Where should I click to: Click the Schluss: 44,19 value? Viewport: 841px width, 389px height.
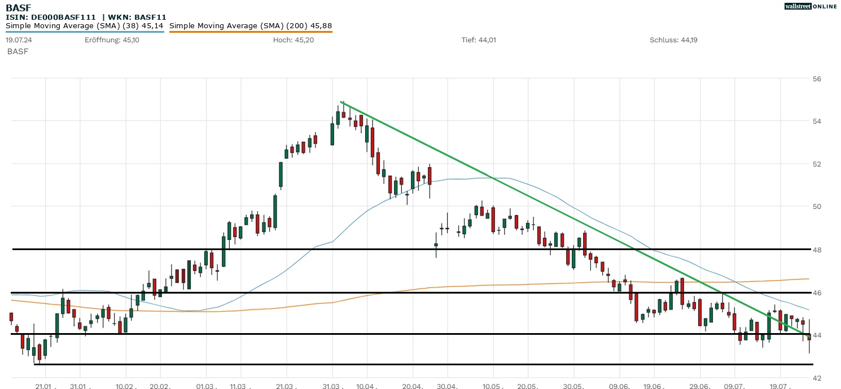pos(672,40)
